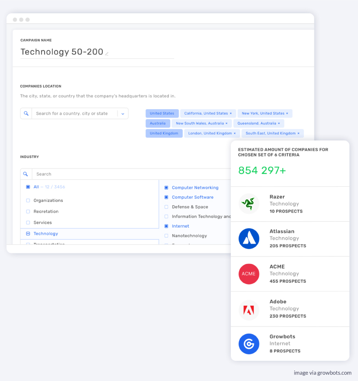Open the location search dropdown arrow
Viewport: 358px width, 381px height.
pyautogui.click(x=123, y=114)
